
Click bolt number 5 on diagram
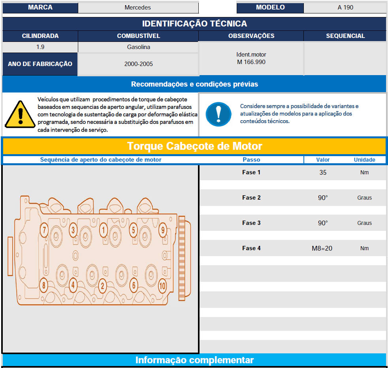pos(134,230)
